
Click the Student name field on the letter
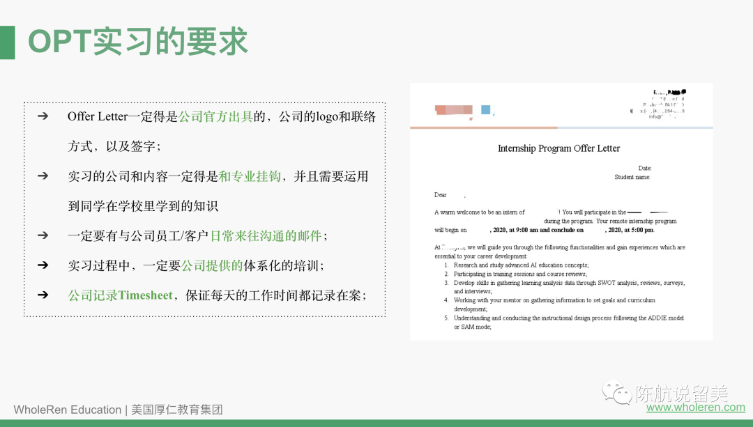(x=632, y=177)
